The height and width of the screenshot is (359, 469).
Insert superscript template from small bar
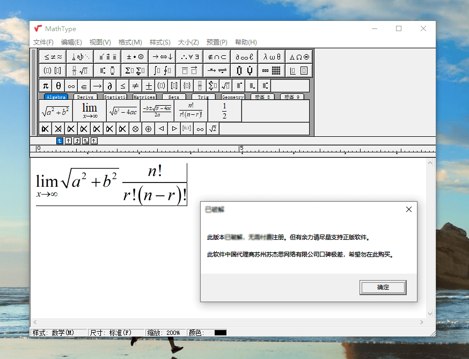tap(239, 86)
